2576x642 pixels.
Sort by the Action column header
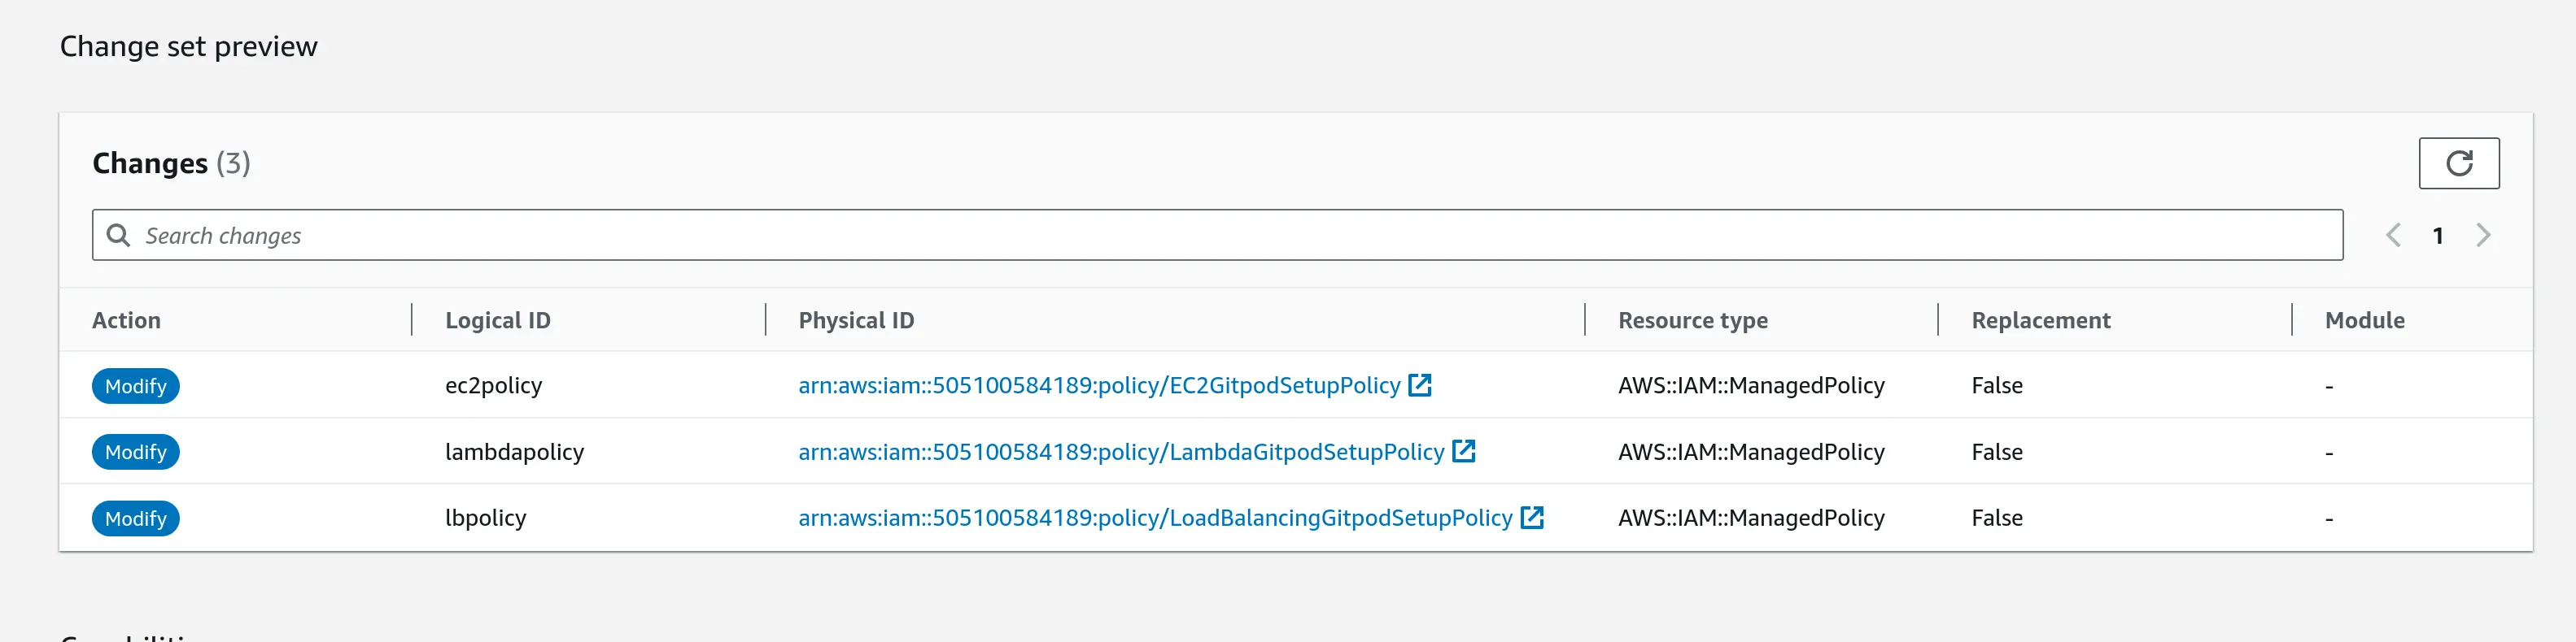(x=126, y=320)
